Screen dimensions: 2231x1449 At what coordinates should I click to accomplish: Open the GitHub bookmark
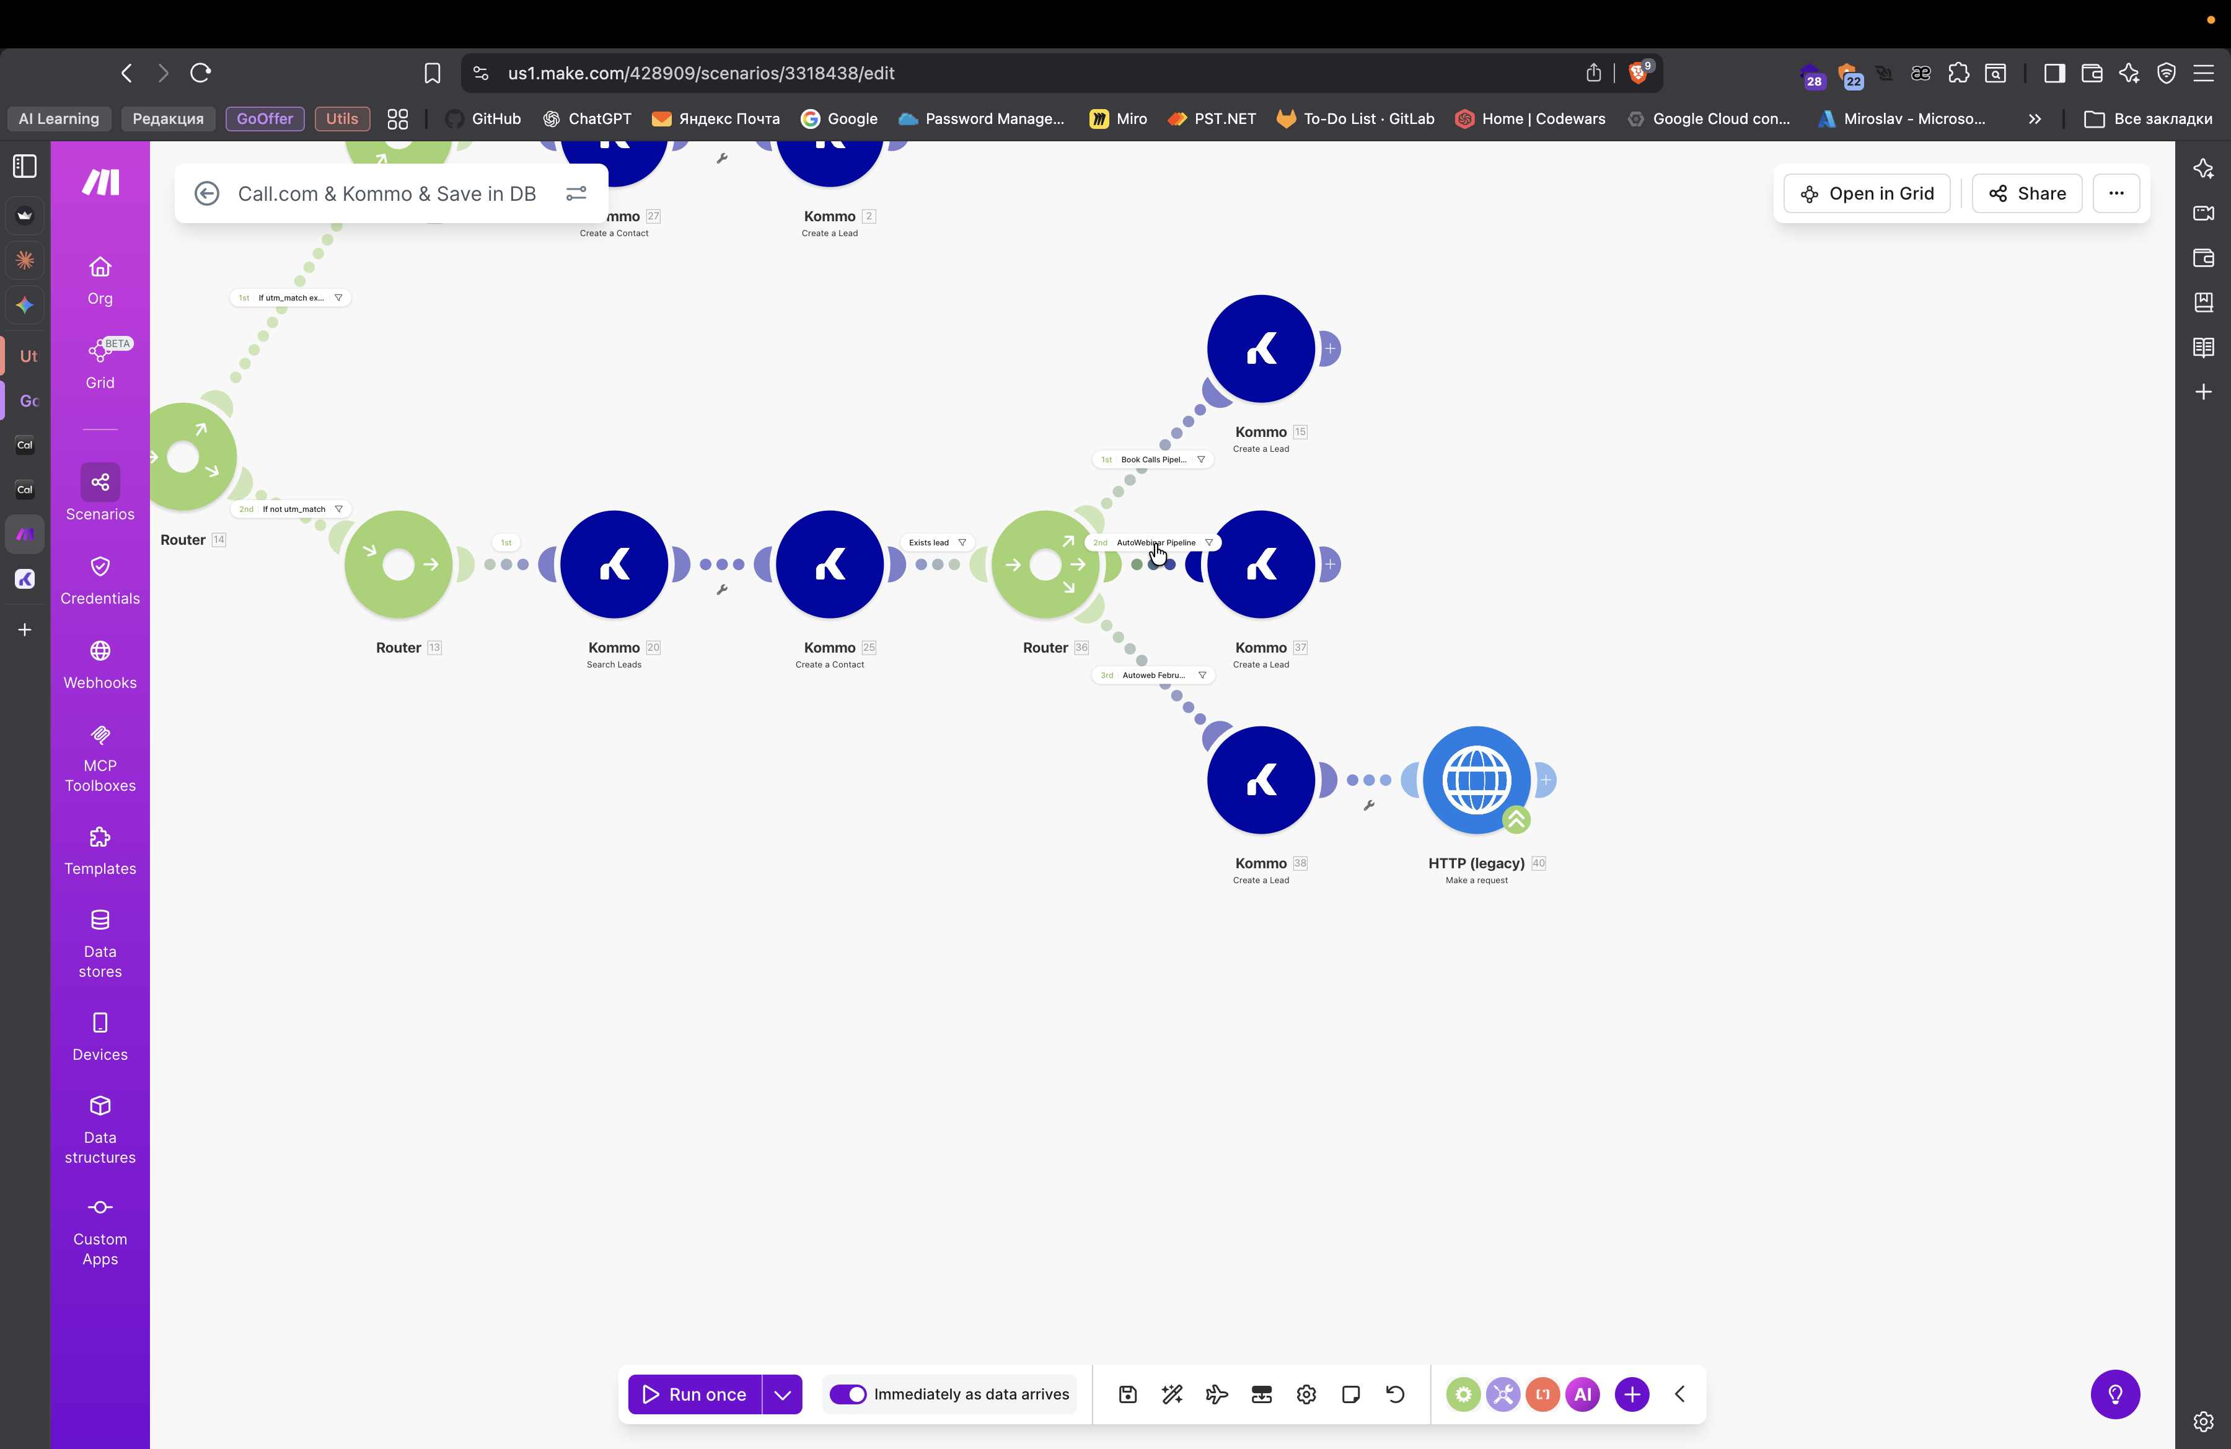pos(482,119)
